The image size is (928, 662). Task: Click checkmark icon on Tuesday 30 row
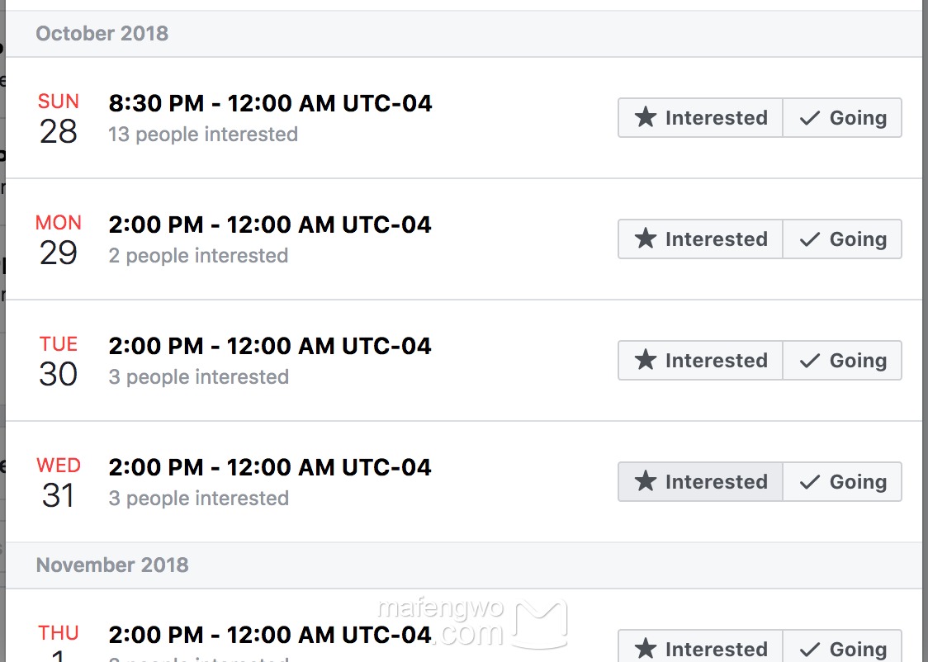pos(810,361)
